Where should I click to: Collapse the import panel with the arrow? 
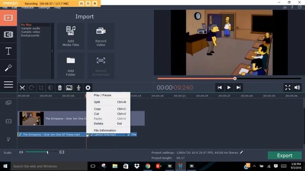pos(52,51)
